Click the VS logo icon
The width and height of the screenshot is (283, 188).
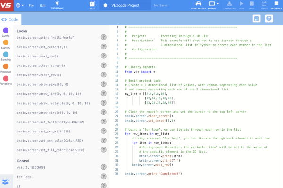pos(7,5)
